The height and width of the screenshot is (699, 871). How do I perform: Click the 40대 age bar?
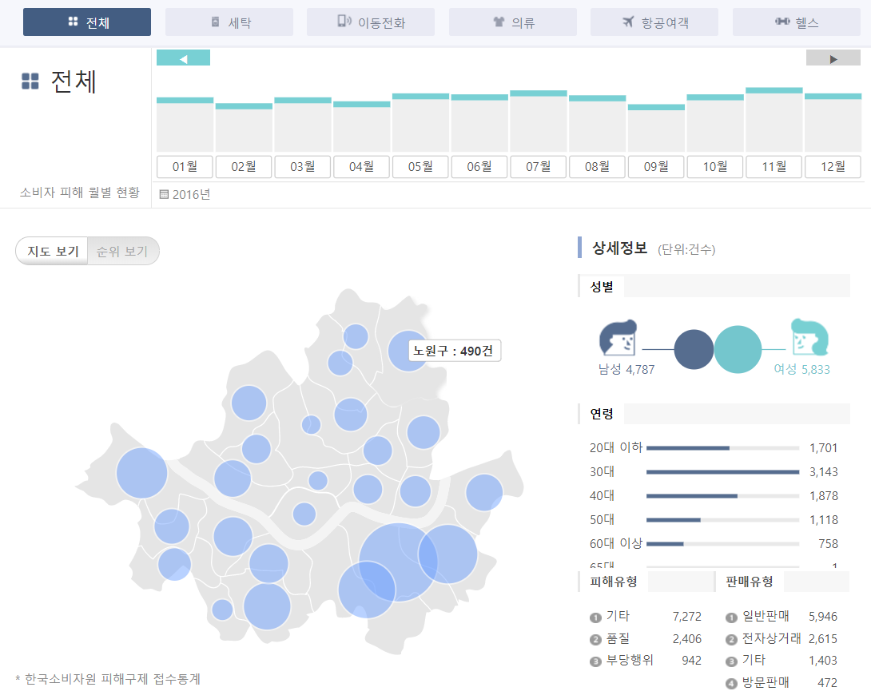click(722, 496)
